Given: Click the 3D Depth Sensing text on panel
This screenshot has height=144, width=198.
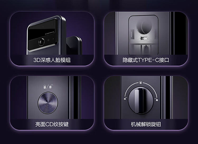Looking at the screenshot, I should [x=49, y=33].
